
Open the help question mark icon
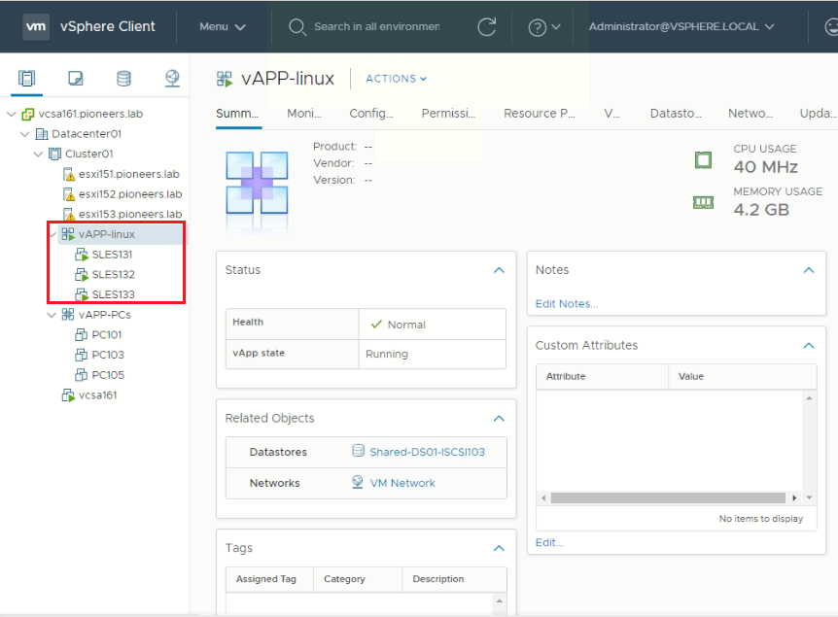[x=537, y=27]
